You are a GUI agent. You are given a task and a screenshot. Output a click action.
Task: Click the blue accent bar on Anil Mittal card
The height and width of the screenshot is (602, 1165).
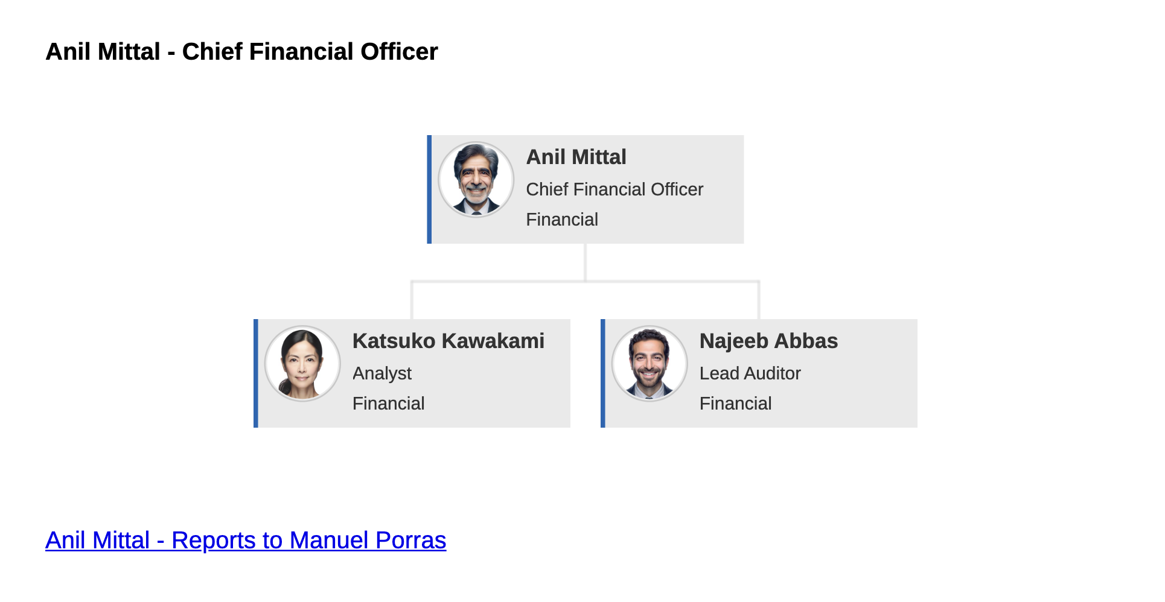[x=429, y=189]
